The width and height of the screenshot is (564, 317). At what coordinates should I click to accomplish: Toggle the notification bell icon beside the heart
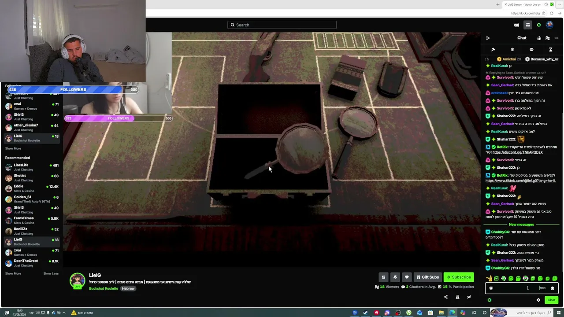[395, 277]
